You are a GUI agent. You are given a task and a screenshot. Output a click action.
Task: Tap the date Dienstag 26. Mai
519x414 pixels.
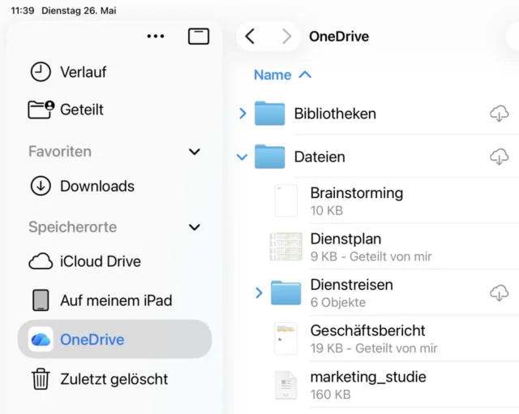79,11
